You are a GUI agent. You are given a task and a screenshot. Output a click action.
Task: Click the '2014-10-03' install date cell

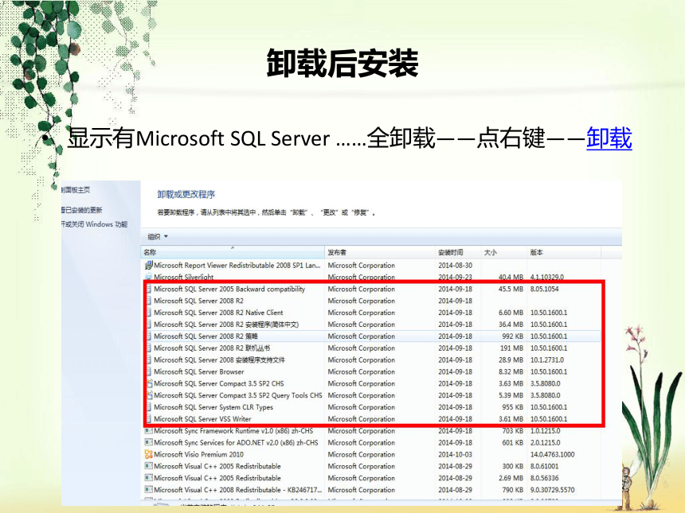pyautogui.click(x=456, y=454)
